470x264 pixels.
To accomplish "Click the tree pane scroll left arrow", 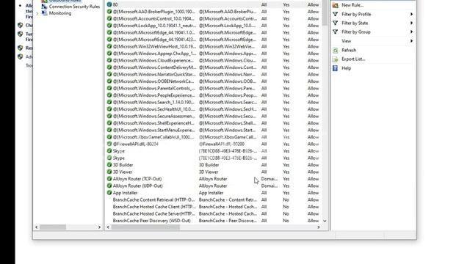I will coord(37,227).
